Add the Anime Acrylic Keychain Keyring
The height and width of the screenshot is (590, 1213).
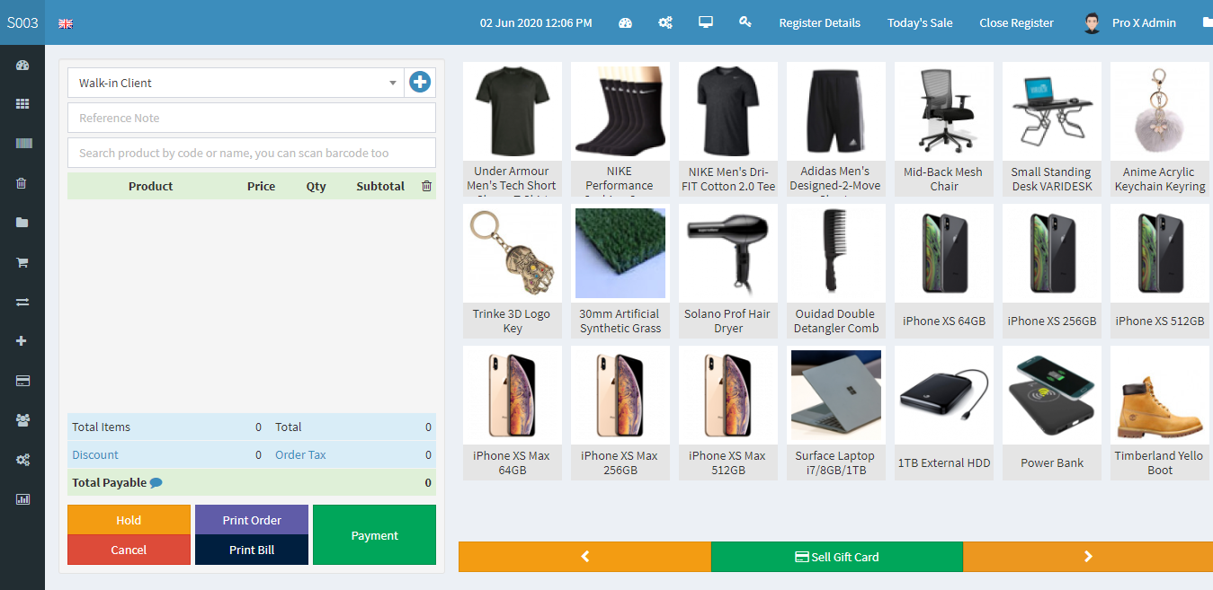pos(1160,128)
